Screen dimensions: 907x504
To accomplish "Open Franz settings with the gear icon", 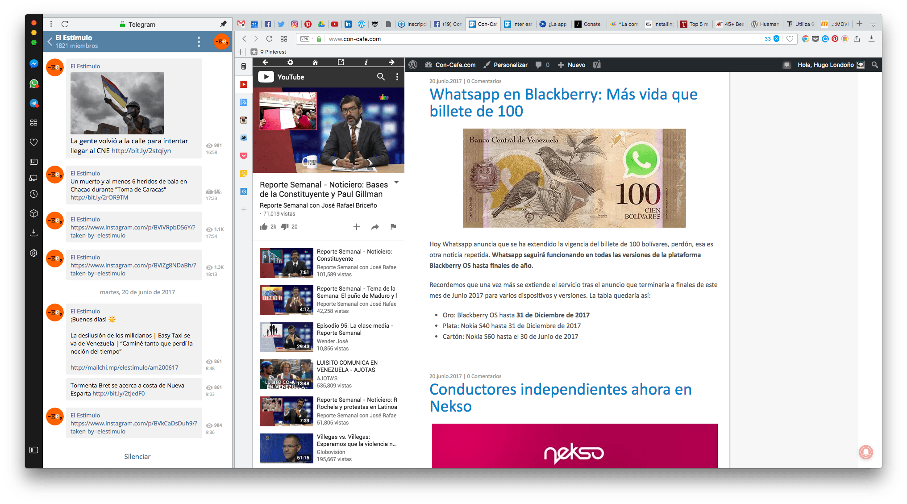I will click(33, 253).
